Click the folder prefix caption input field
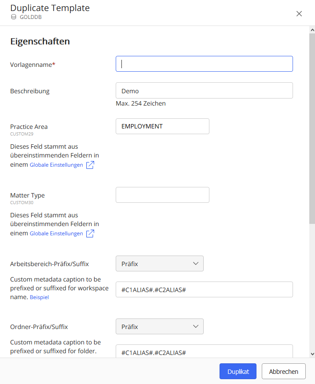The image size is (315, 384). point(204,352)
